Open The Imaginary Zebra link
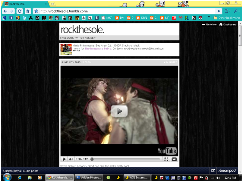243x182 pixels. [98, 49]
